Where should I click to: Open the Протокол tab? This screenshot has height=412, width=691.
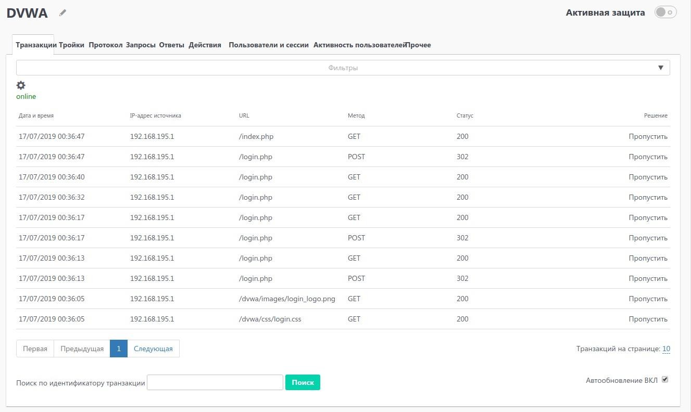106,45
